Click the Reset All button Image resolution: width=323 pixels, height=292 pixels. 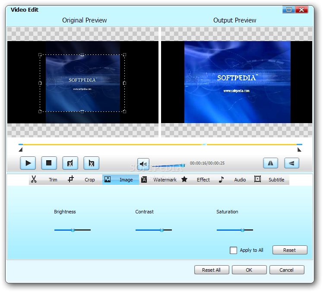click(x=212, y=270)
